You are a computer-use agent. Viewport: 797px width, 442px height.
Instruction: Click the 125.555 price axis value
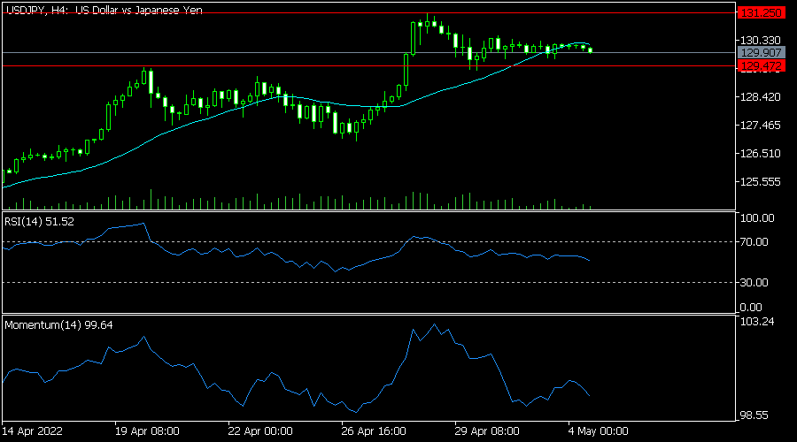coord(759,182)
